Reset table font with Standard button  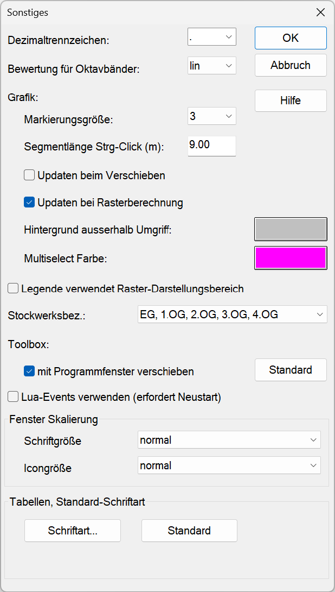coord(189,531)
